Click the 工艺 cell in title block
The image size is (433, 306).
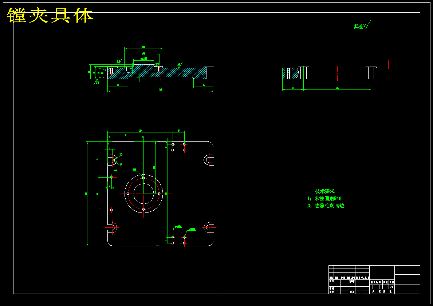click(332, 292)
